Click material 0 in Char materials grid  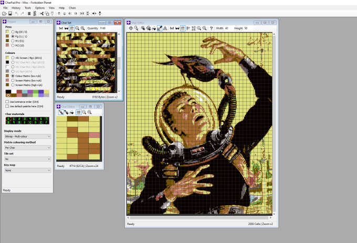tap(8, 119)
